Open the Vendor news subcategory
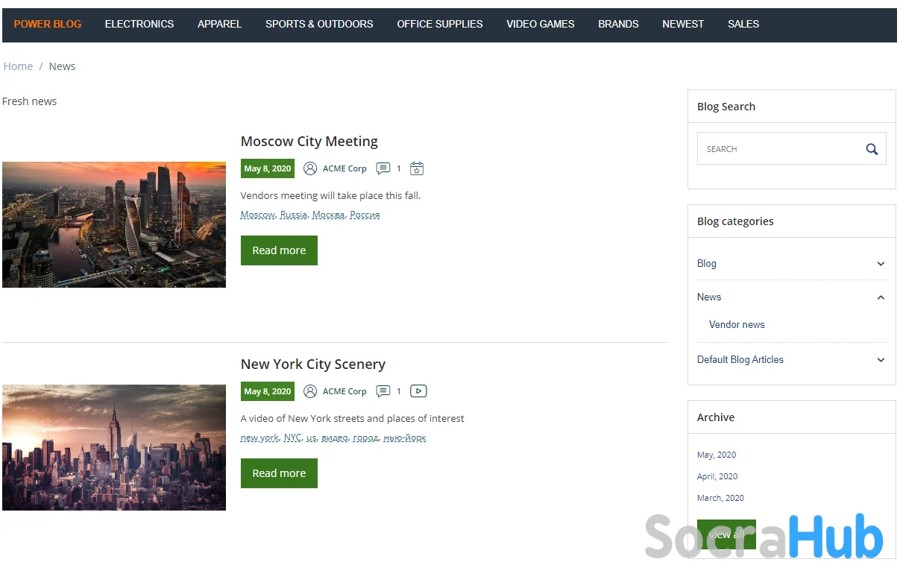 pyautogui.click(x=737, y=325)
